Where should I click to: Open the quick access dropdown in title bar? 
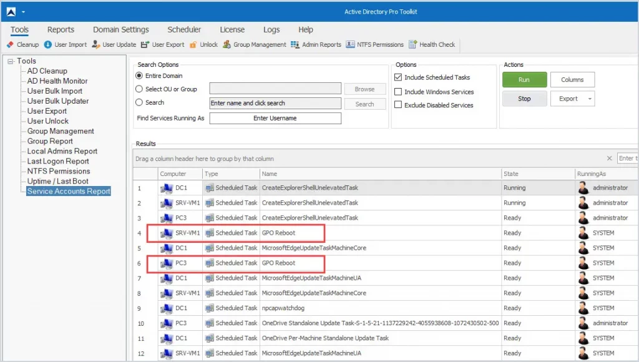click(23, 12)
